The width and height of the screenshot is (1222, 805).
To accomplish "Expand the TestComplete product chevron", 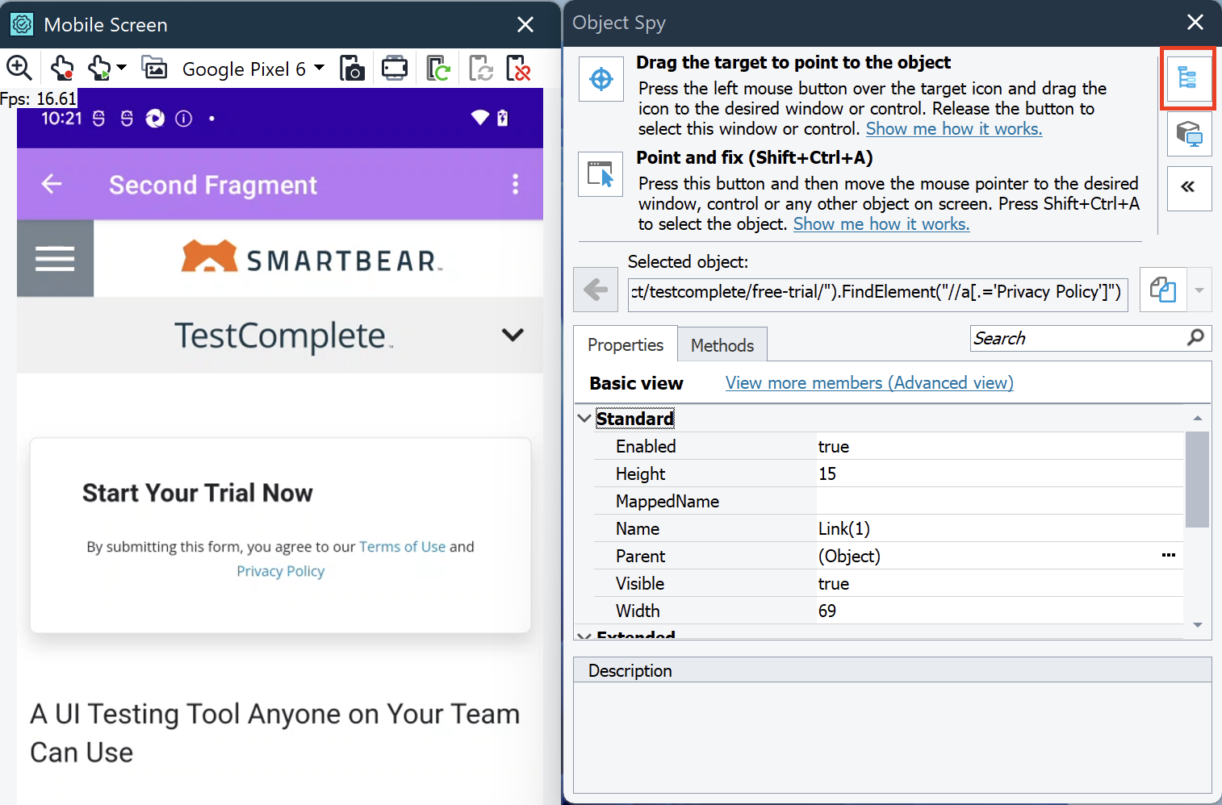I will click(x=513, y=335).
